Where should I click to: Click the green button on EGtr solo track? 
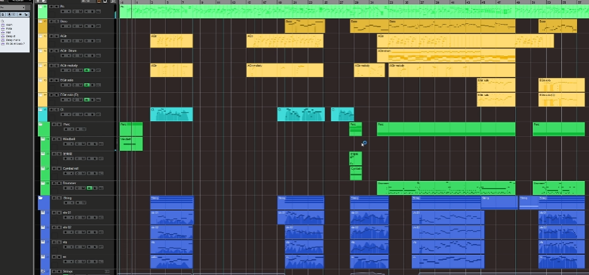tap(88, 85)
